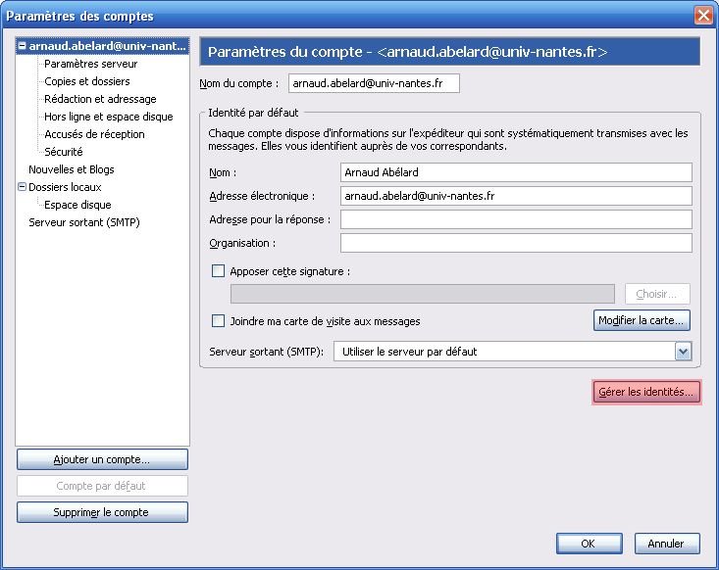Check Joindre ma carte de visite
The image size is (719, 570).
pos(218,320)
